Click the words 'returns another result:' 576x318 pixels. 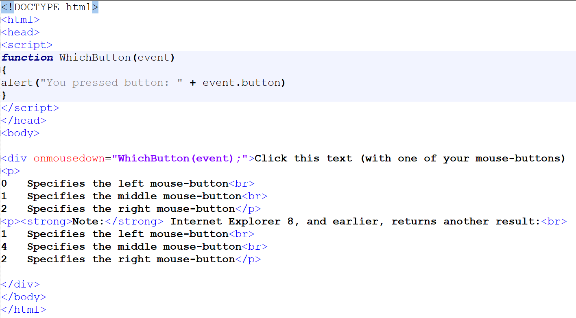466,222
